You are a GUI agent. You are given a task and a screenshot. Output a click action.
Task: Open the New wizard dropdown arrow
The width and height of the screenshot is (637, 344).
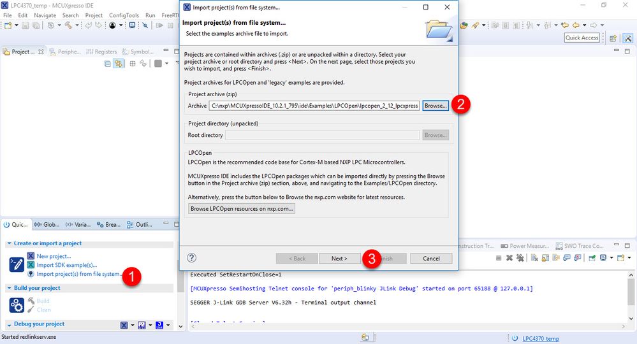(17, 25)
